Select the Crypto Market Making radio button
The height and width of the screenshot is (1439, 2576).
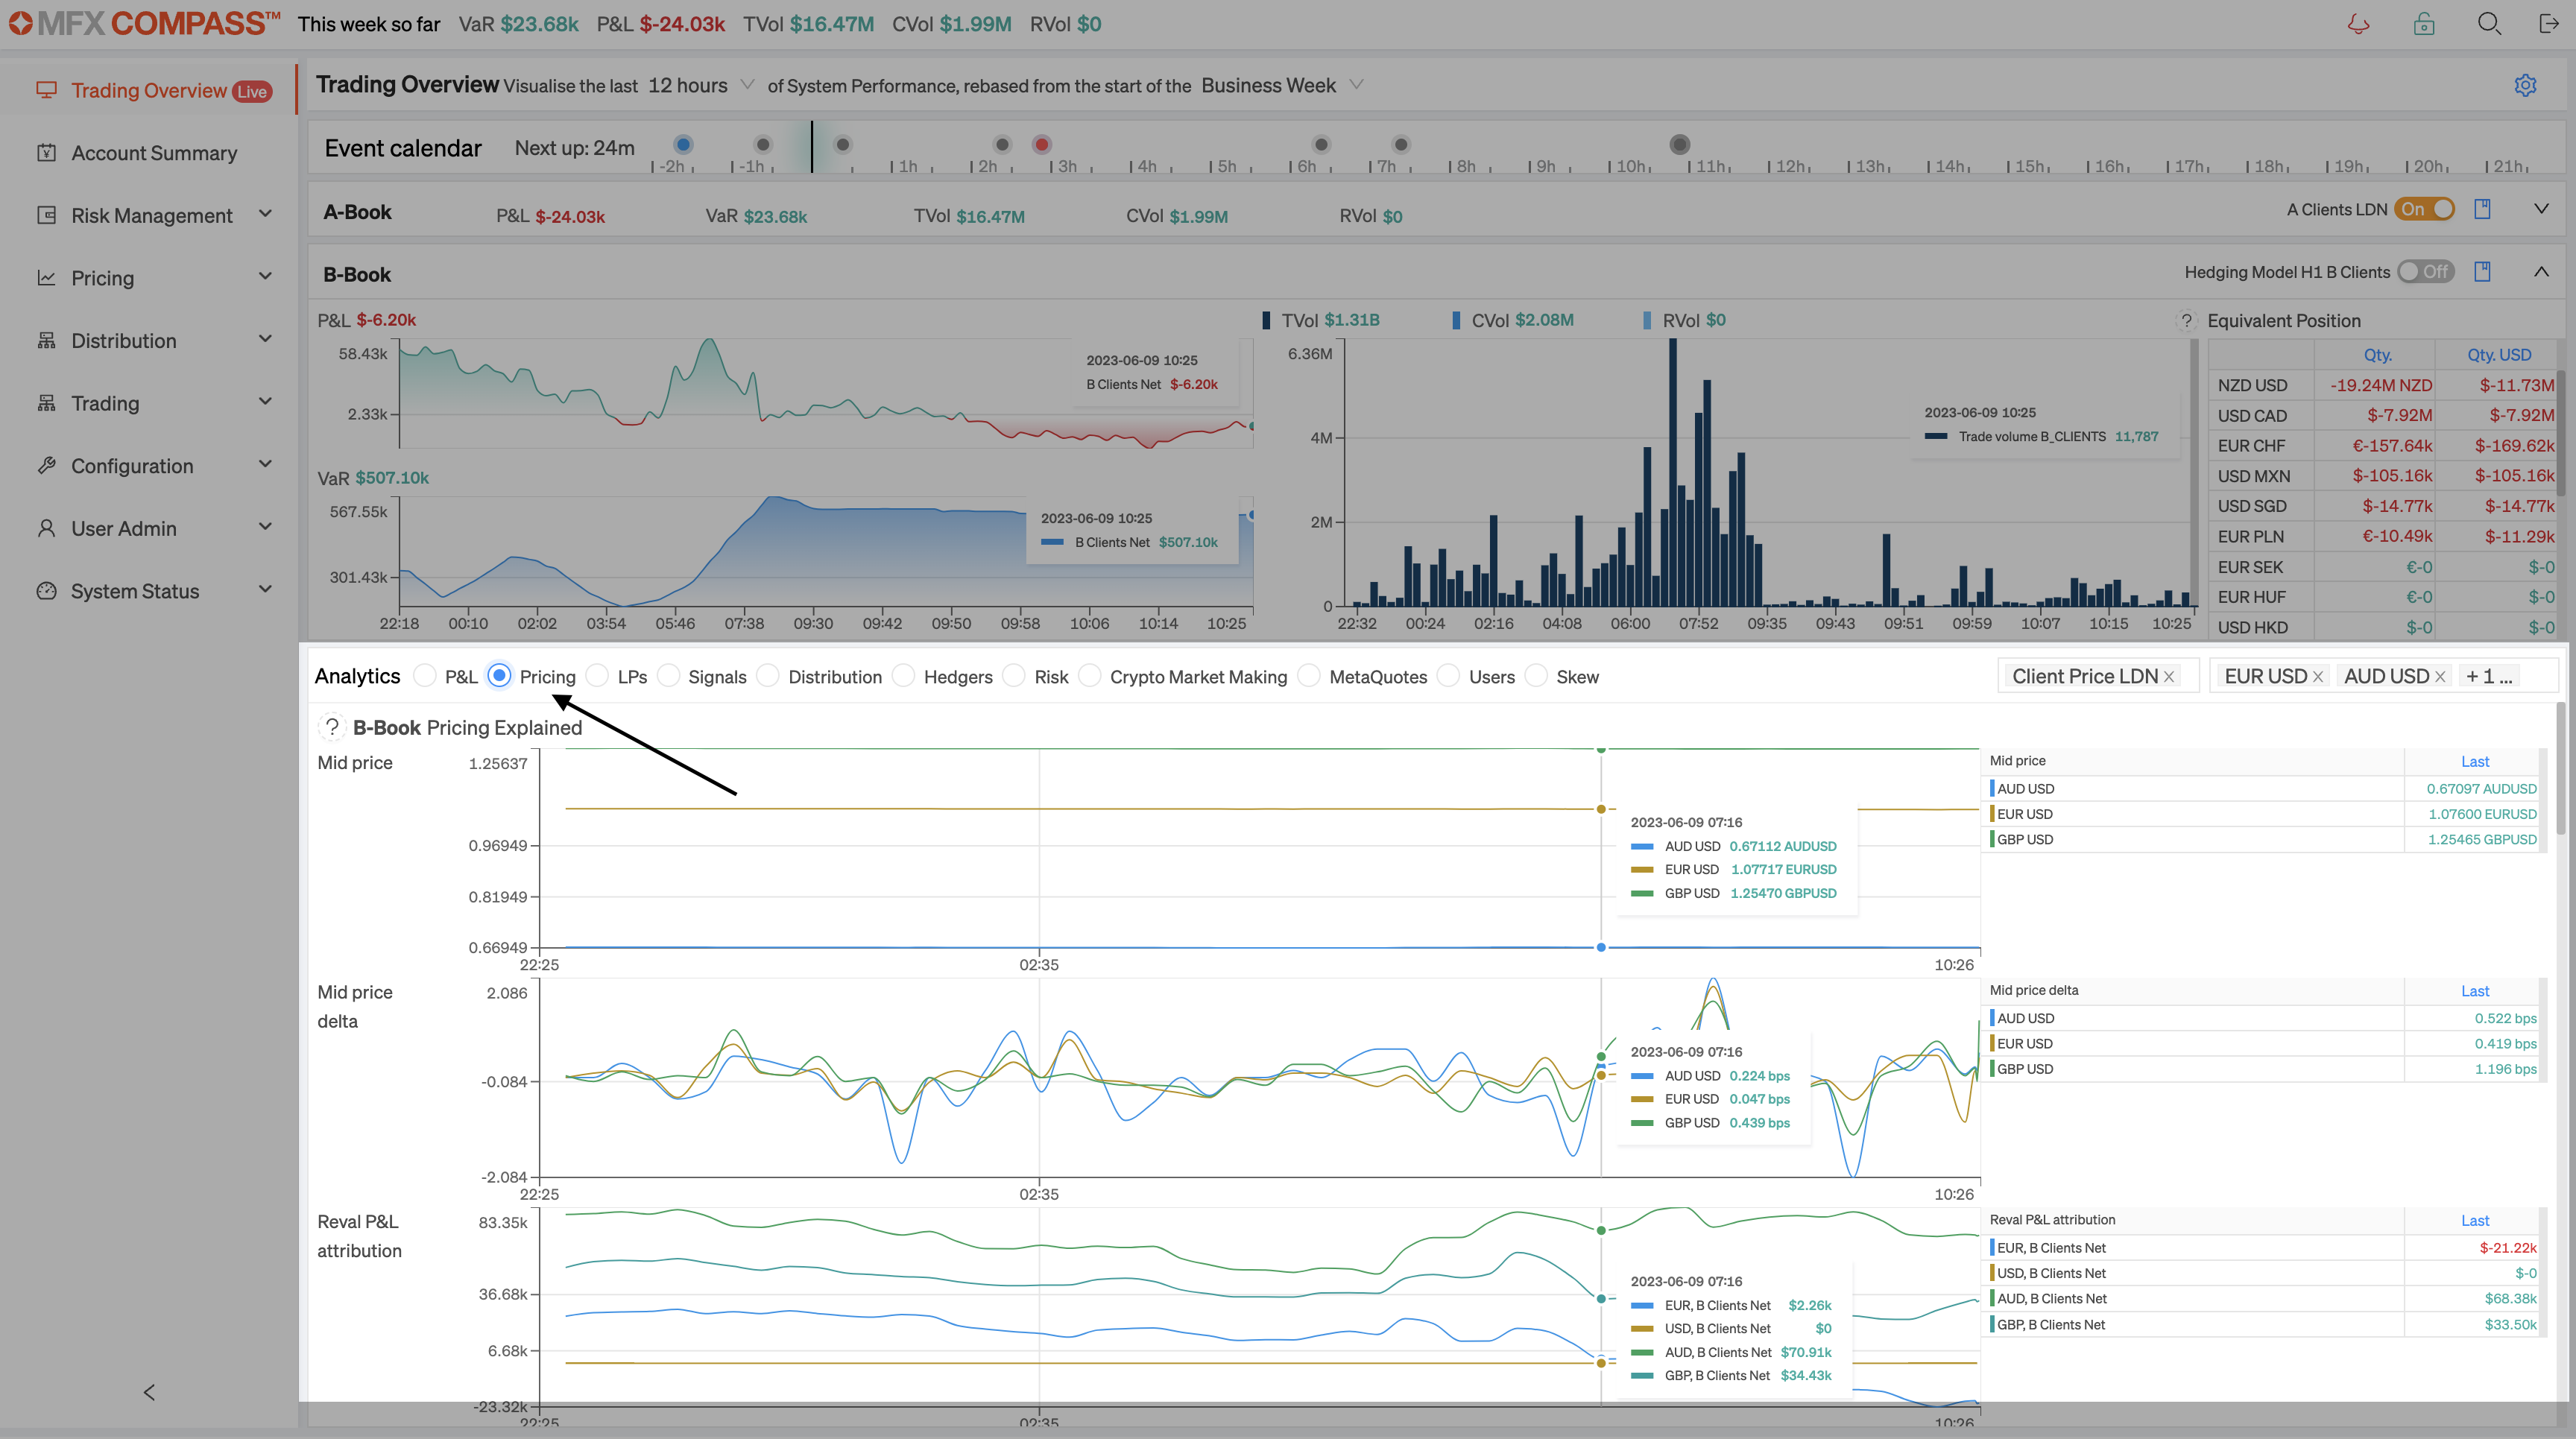[x=1090, y=676]
